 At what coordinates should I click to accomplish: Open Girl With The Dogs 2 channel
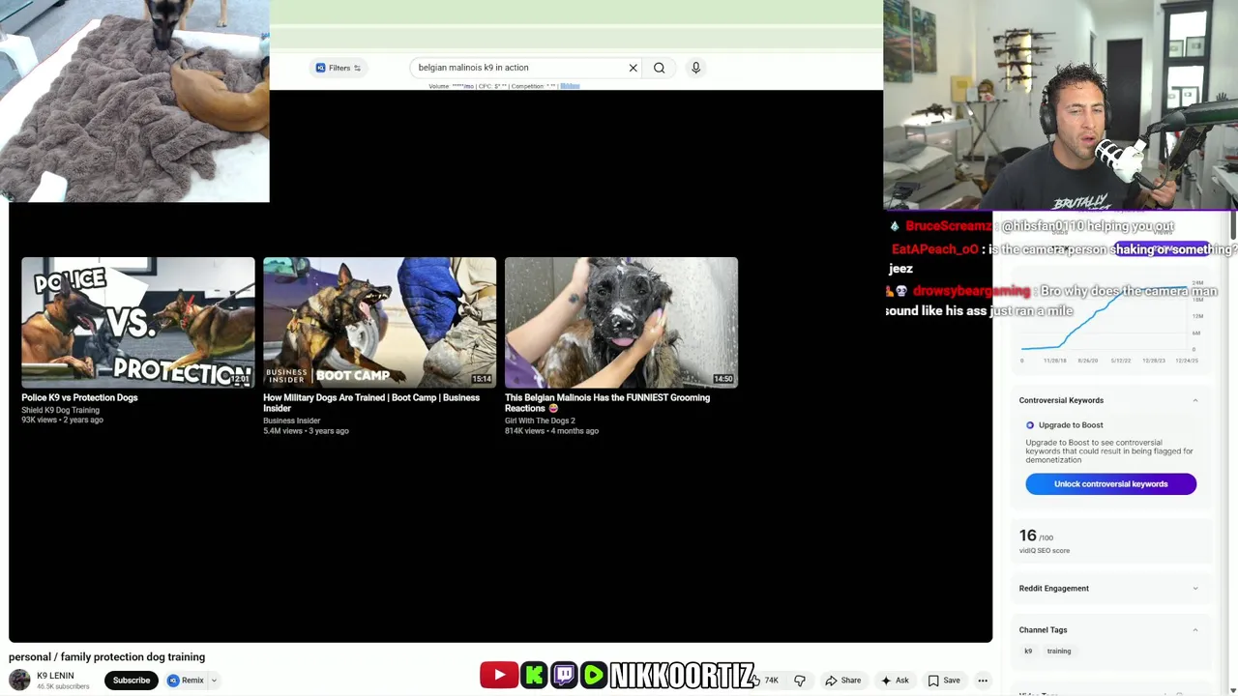[540, 420]
